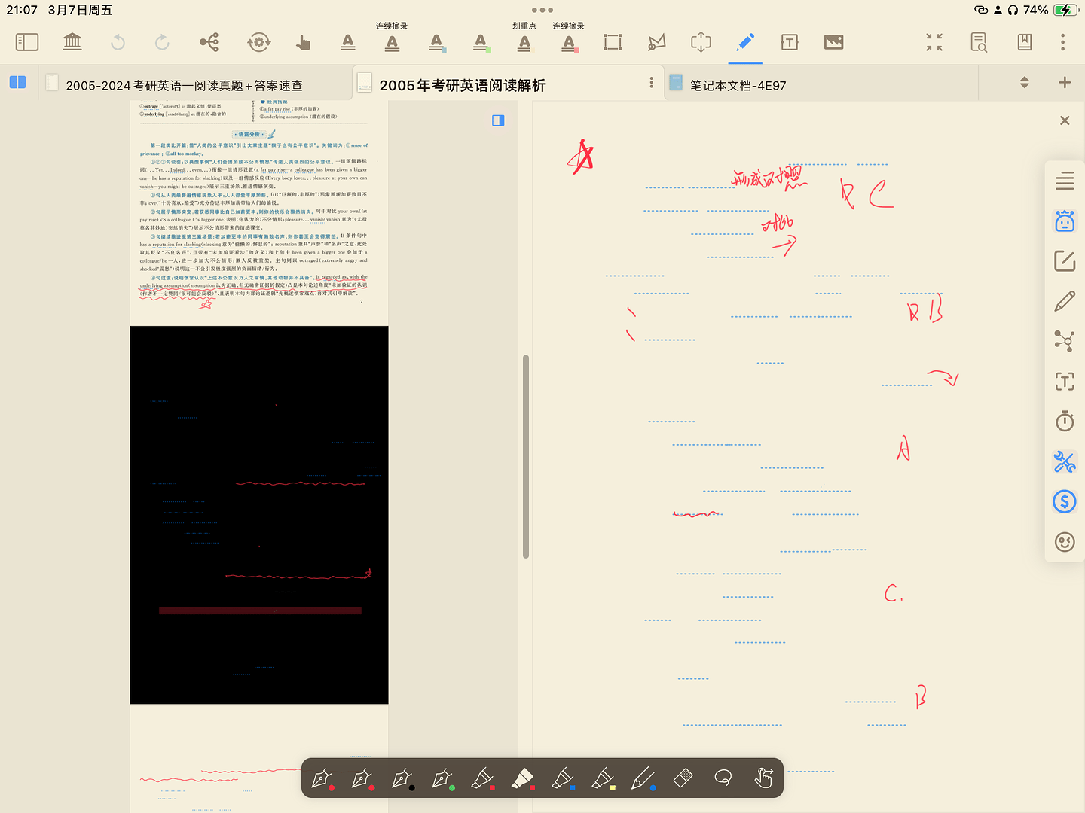
Task: Click the collapse arrows icon
Action: [934, 42]
